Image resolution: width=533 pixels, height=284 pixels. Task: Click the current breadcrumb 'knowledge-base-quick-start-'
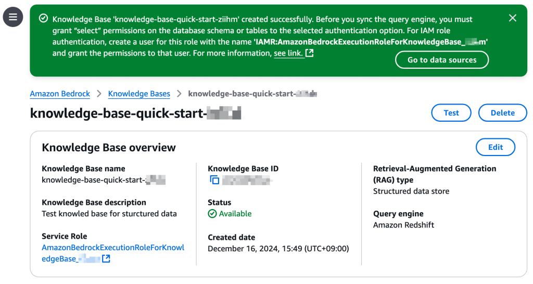pyautogui.click(x=252, y=94)
